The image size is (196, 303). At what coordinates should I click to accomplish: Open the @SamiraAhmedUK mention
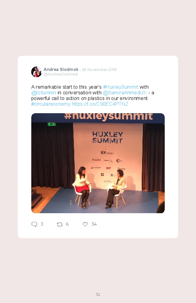point(125,93)
